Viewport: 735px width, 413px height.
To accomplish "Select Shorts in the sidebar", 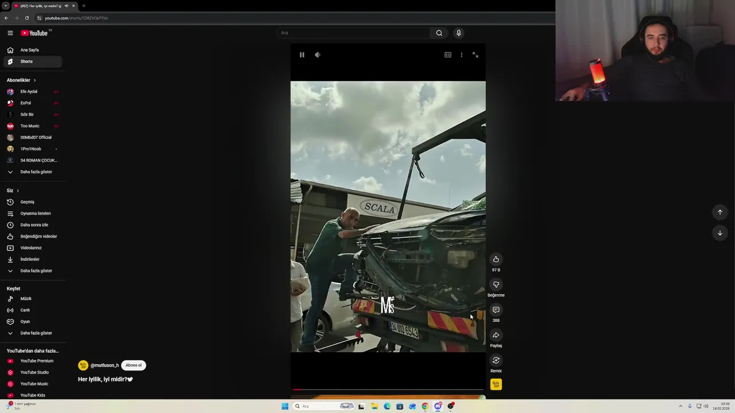I will tap(32, 61).
